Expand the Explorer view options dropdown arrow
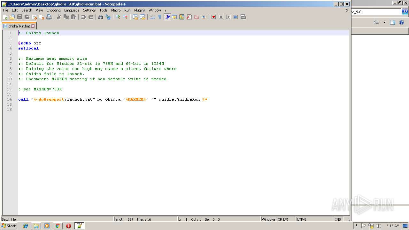Image resolution: width=409 pixels, height=230 pixels. point(384,22)
